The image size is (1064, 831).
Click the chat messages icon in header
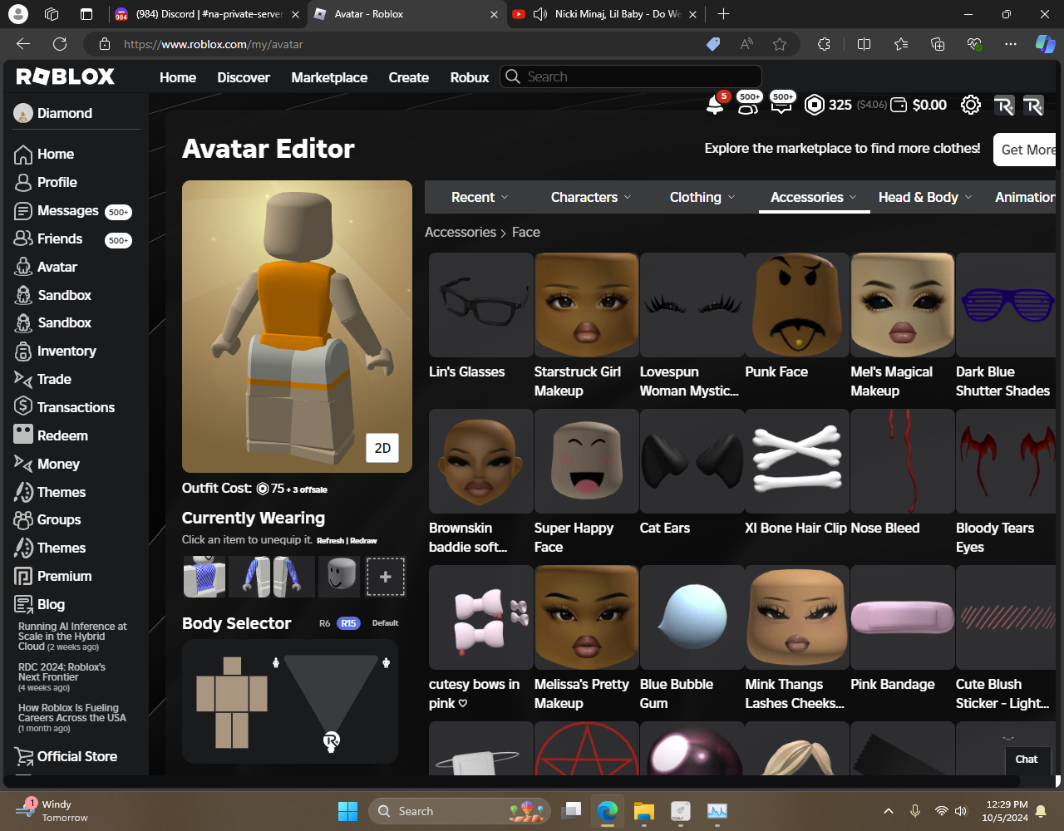point(781,104)
